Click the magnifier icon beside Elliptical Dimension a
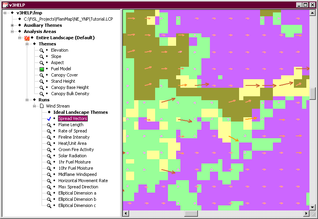Screen dimensions: 318x219 pos(49,193)
